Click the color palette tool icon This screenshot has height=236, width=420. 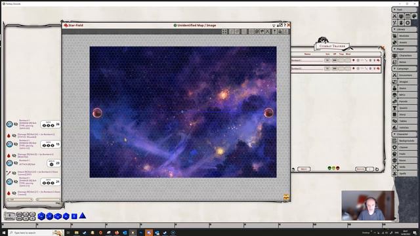[x=414, y=16]
